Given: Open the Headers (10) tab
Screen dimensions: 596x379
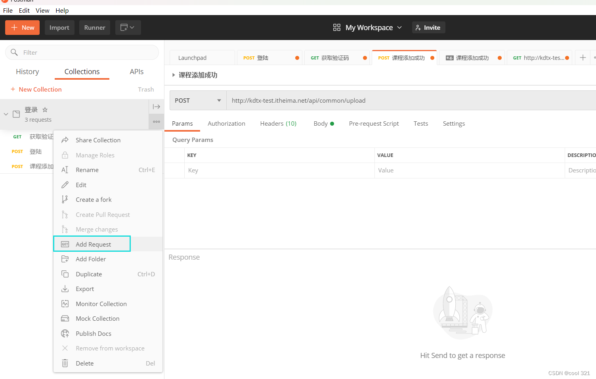Looking at the screenshot, I should (x=278, y=124).
